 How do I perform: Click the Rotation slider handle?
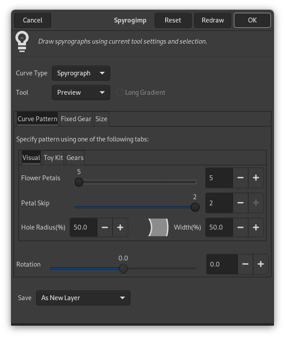[123, 268]
